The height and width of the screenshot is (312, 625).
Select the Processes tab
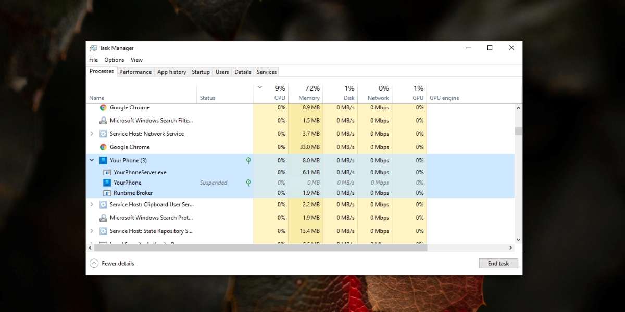(102, 71)
